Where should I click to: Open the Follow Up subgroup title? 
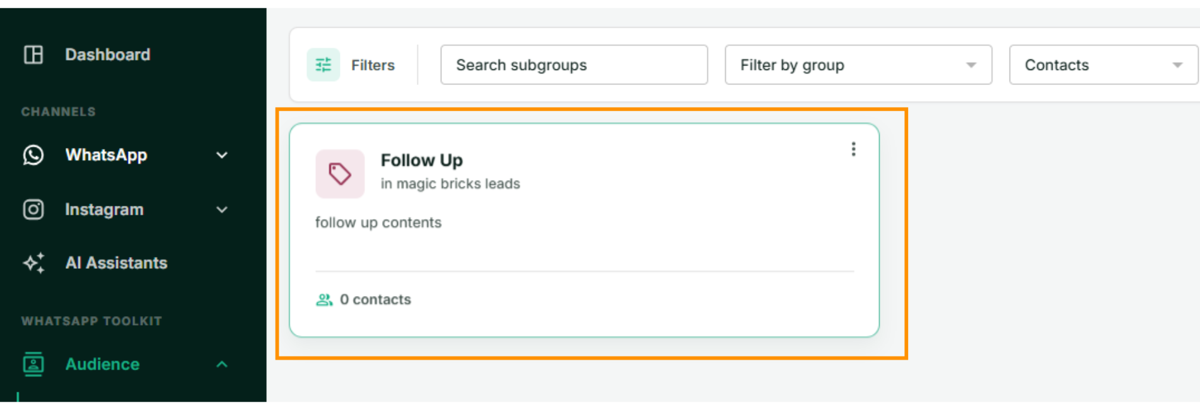422,161
